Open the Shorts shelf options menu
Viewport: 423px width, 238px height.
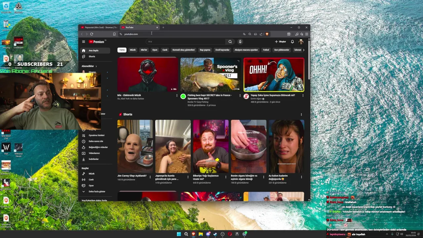click(301, 114)
